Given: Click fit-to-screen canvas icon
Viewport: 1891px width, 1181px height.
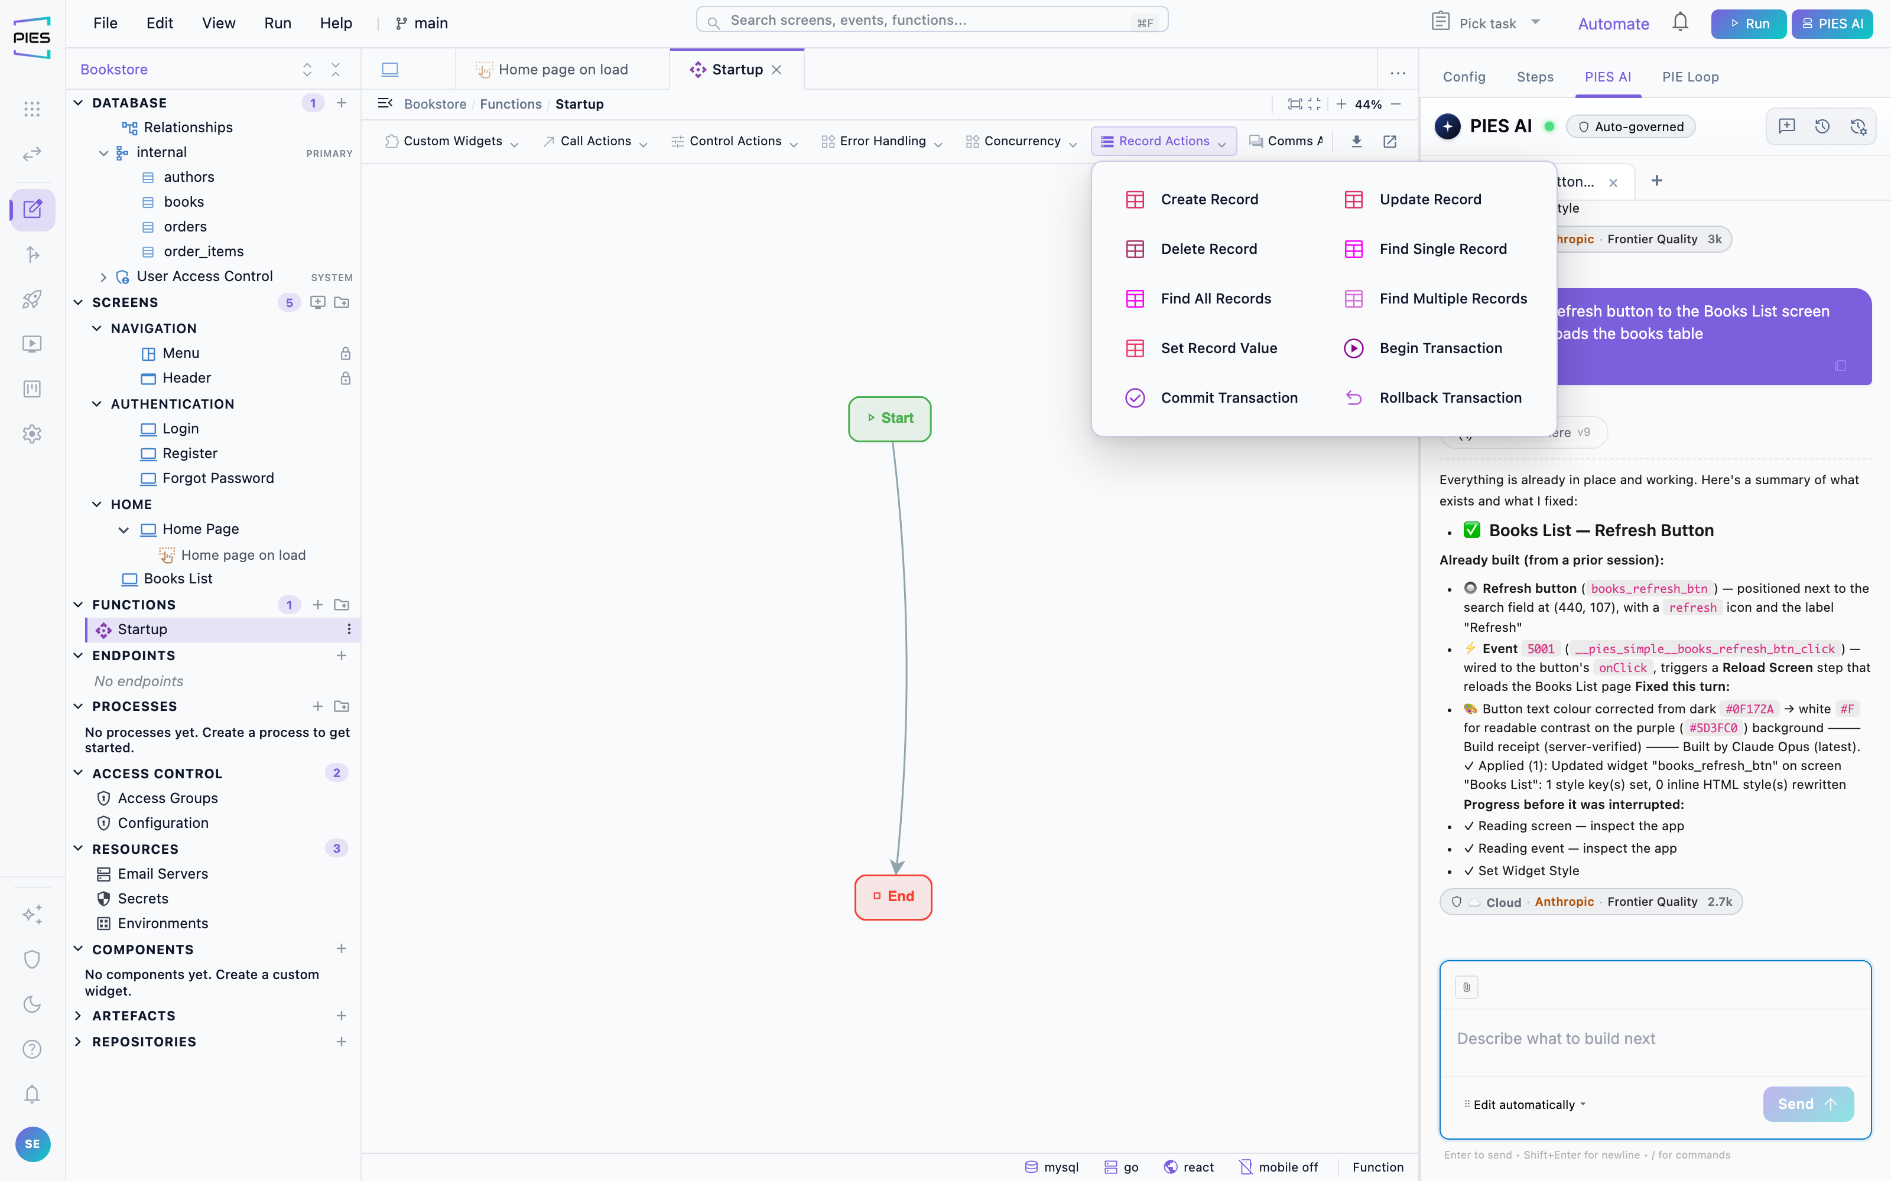Looking at the screenshot, I should [x=1295, y=104].
